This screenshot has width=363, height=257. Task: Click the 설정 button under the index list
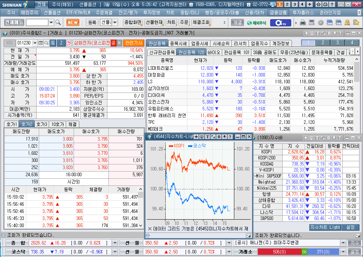351,227
